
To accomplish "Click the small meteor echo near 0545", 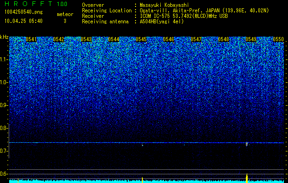I will coord(142,145).
